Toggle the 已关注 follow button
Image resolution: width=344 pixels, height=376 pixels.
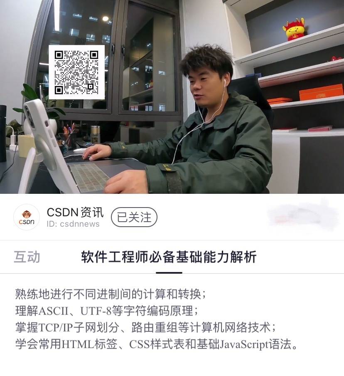(x=134, y=217)
